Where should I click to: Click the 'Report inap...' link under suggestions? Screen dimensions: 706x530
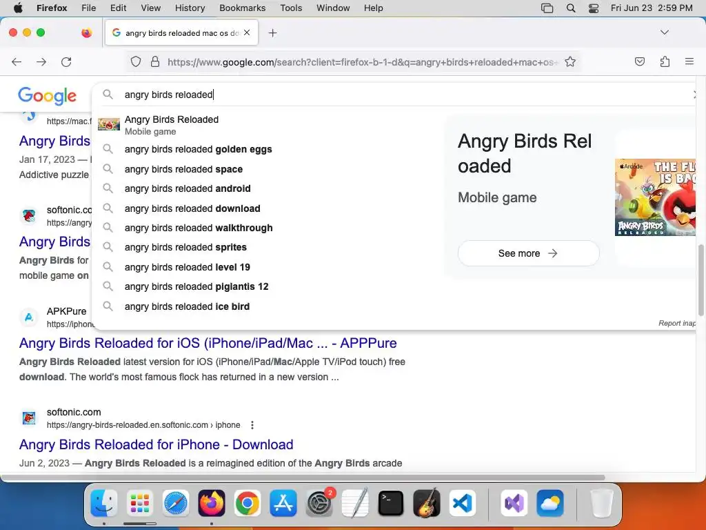pyautogui.click(x=677, y=323)
